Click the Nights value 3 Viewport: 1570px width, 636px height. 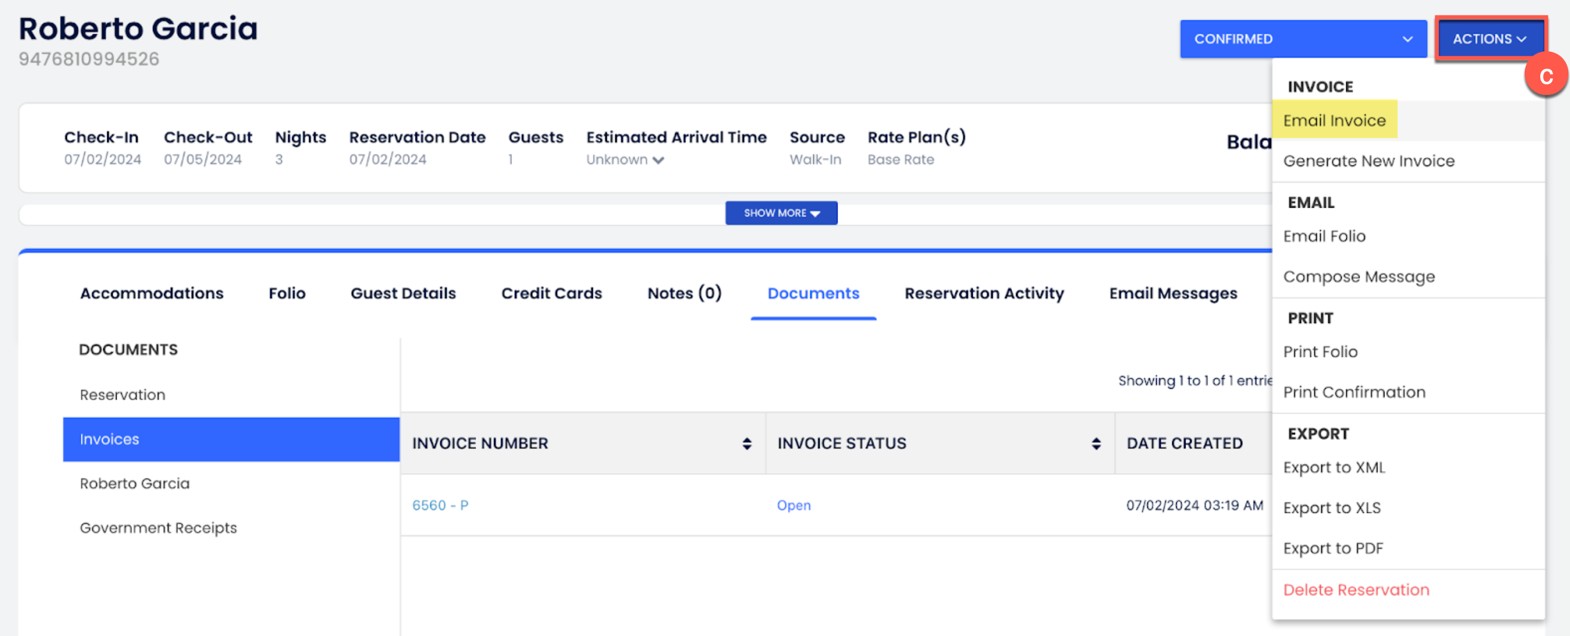(278, 160)
